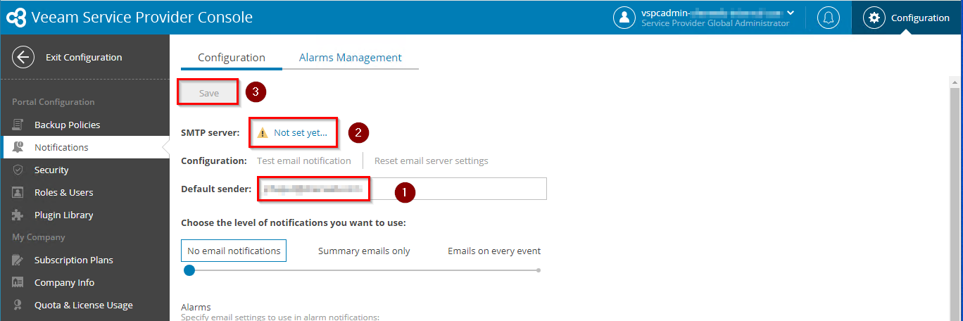This screenshot has width=963, height=321.
Task: Click the 'Default sender:' label
Action: click(216, 189)
